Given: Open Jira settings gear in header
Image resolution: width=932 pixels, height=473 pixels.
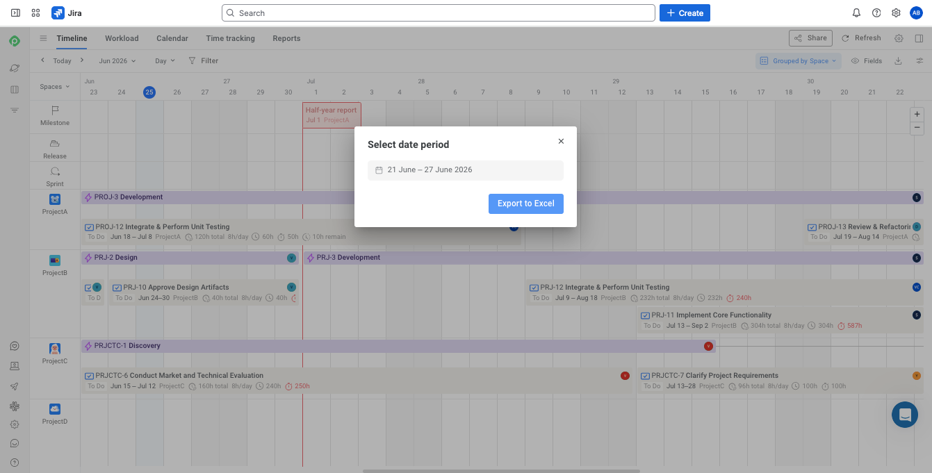Looking at the screenshot, I should 896,13.
